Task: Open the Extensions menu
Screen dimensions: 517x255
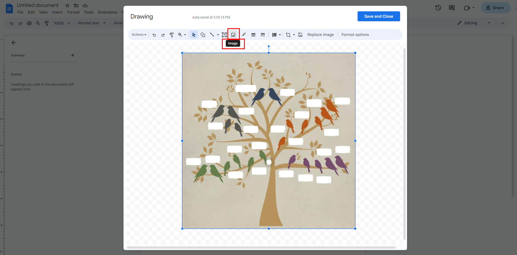Action: tap(107, 12)
